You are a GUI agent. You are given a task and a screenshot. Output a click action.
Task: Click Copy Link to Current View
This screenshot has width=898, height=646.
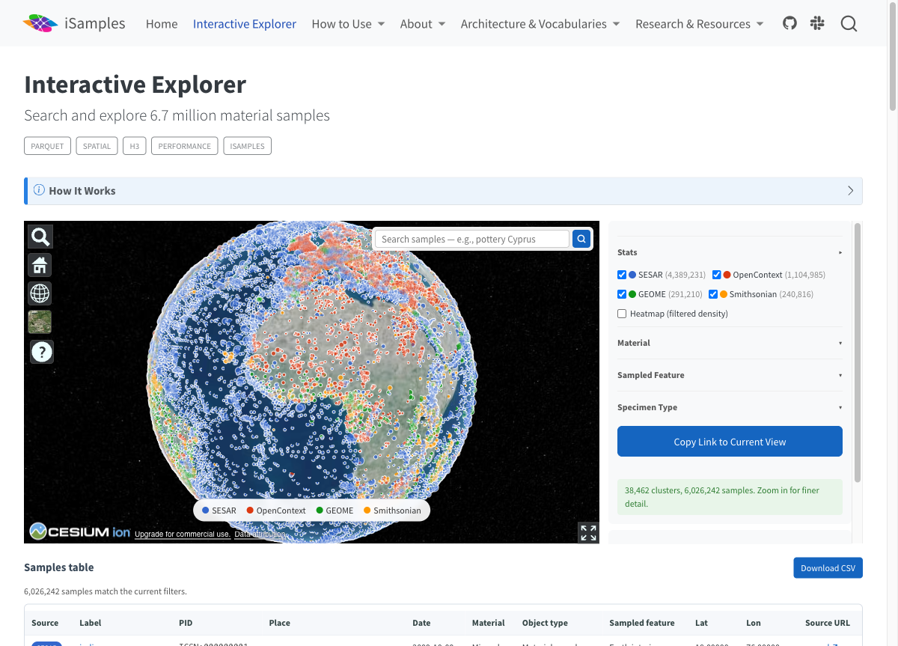tap(730, 442)
